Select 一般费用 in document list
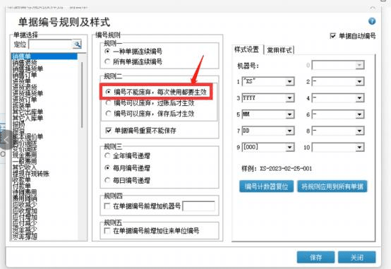 [x=25, y=161]
